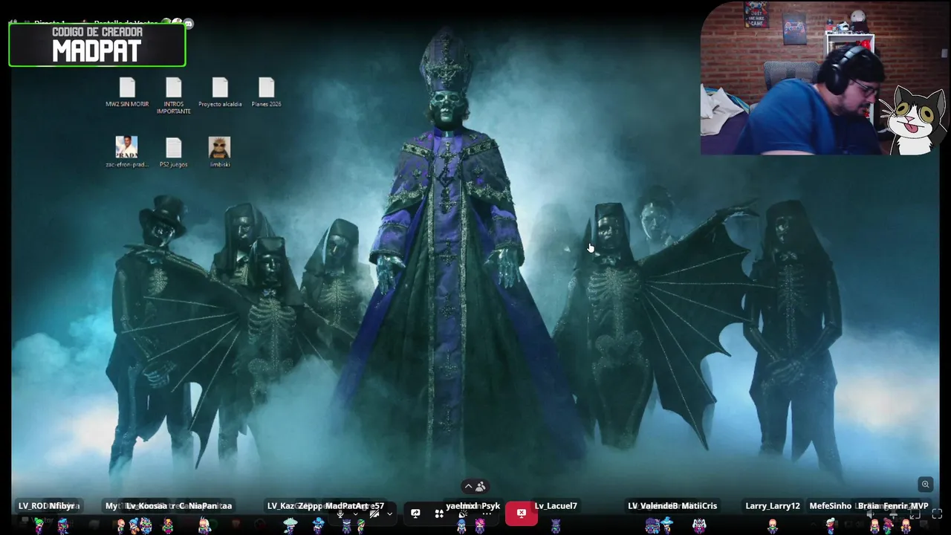Open the PS2 juegos file
Viewport: 951px width, 535px height.
[173, 152]
